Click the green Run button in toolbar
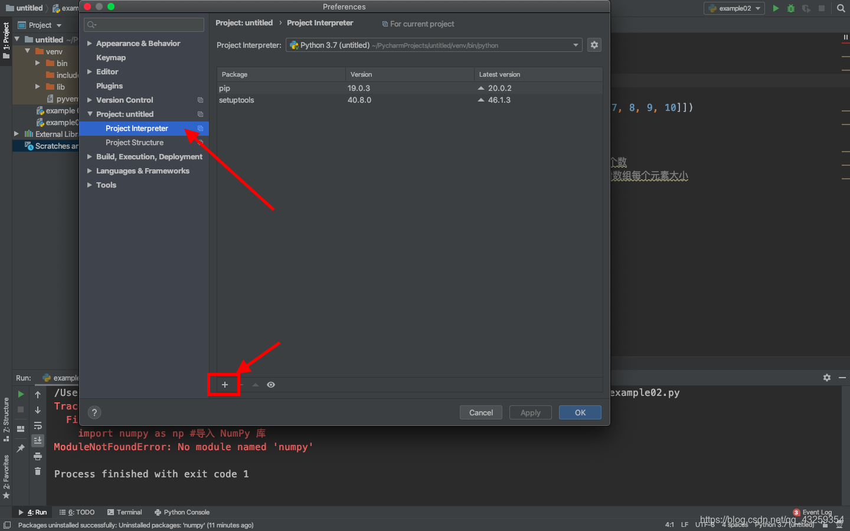Screen dimensions: 850x531 click(x=776, y=8)
